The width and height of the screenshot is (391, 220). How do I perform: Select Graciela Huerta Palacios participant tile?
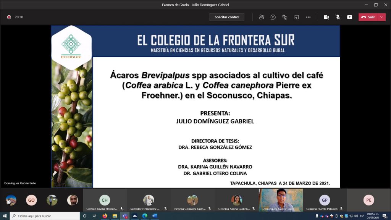coord(325,200)
